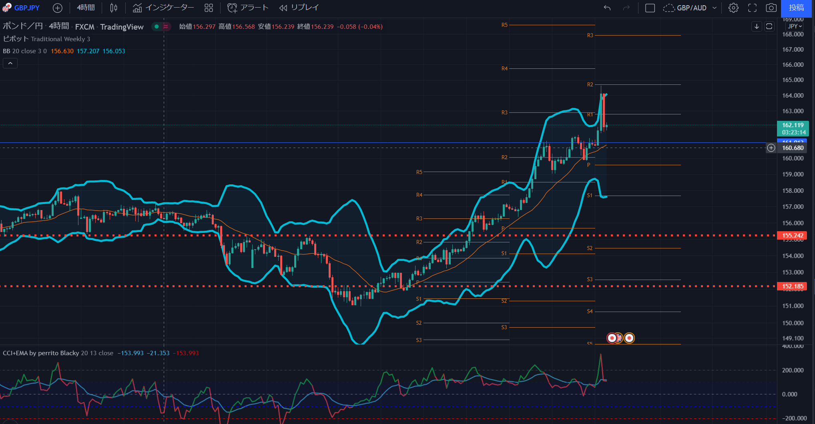
Task: Start bar replay with リプレイ
Action: pyautogui.click(x=299, y=8)
